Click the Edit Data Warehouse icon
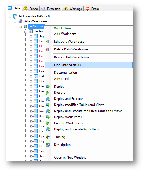Screen dimensions: 143x170 click(48, 42)
